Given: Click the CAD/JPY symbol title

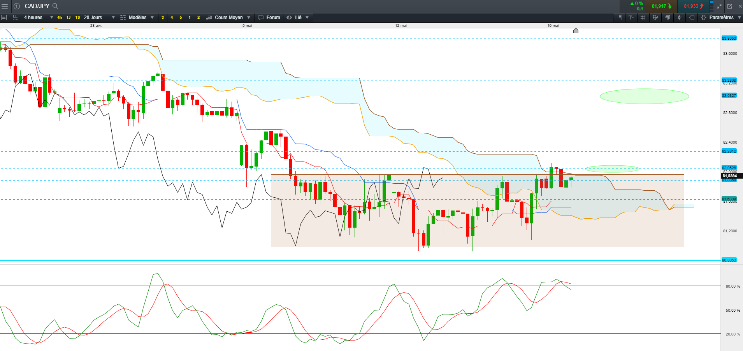Looking at the screenshot, I should [37, 6].
